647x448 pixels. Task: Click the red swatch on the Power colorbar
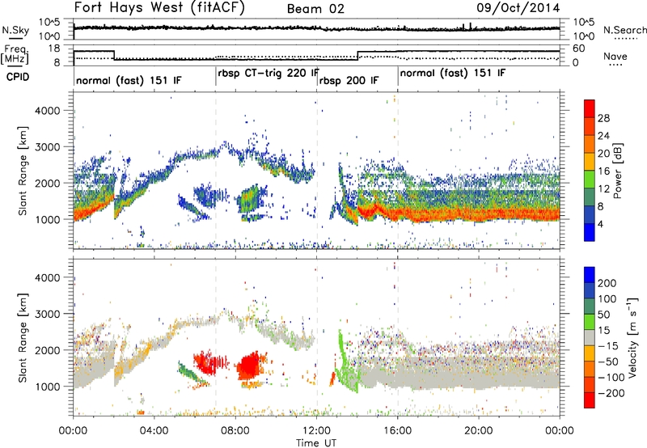coord(590,109)
